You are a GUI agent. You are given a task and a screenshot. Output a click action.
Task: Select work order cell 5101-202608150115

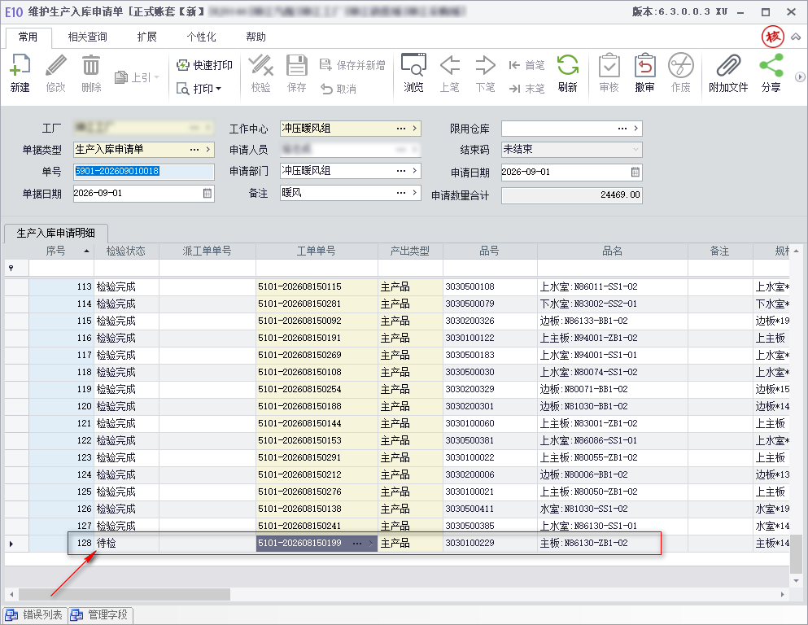317,286
